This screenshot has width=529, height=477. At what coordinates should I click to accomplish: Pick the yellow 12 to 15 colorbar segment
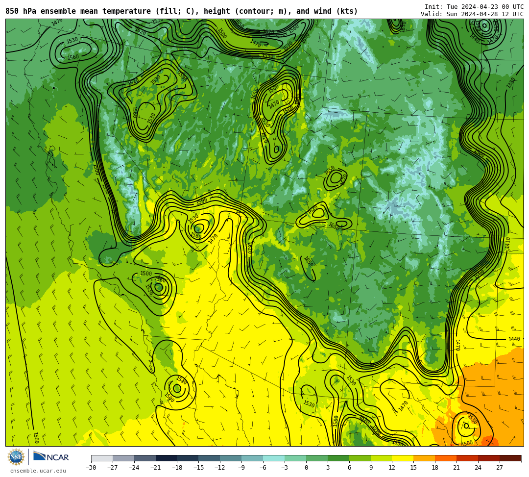[403, 458]
